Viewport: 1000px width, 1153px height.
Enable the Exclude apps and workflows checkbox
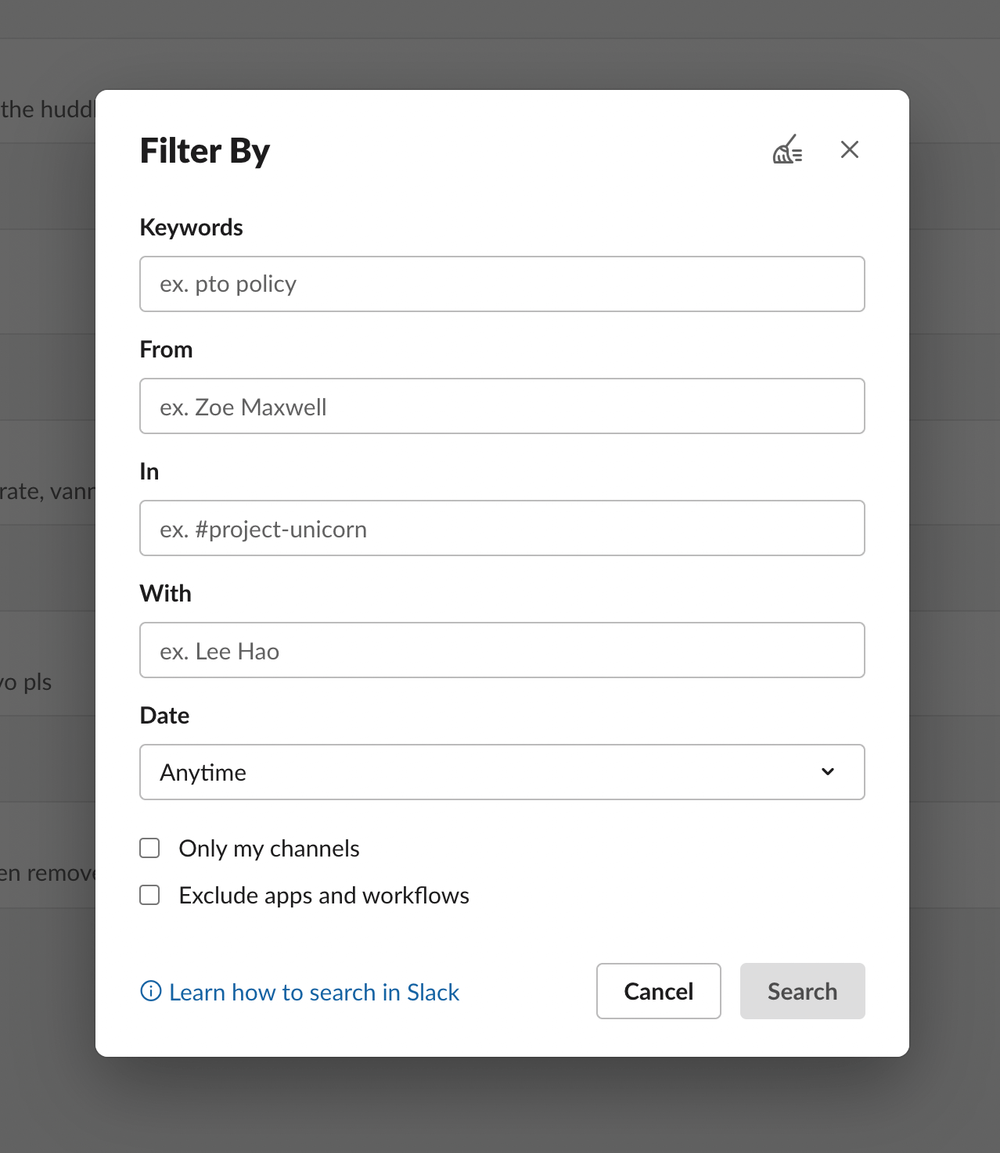(149, 895)
